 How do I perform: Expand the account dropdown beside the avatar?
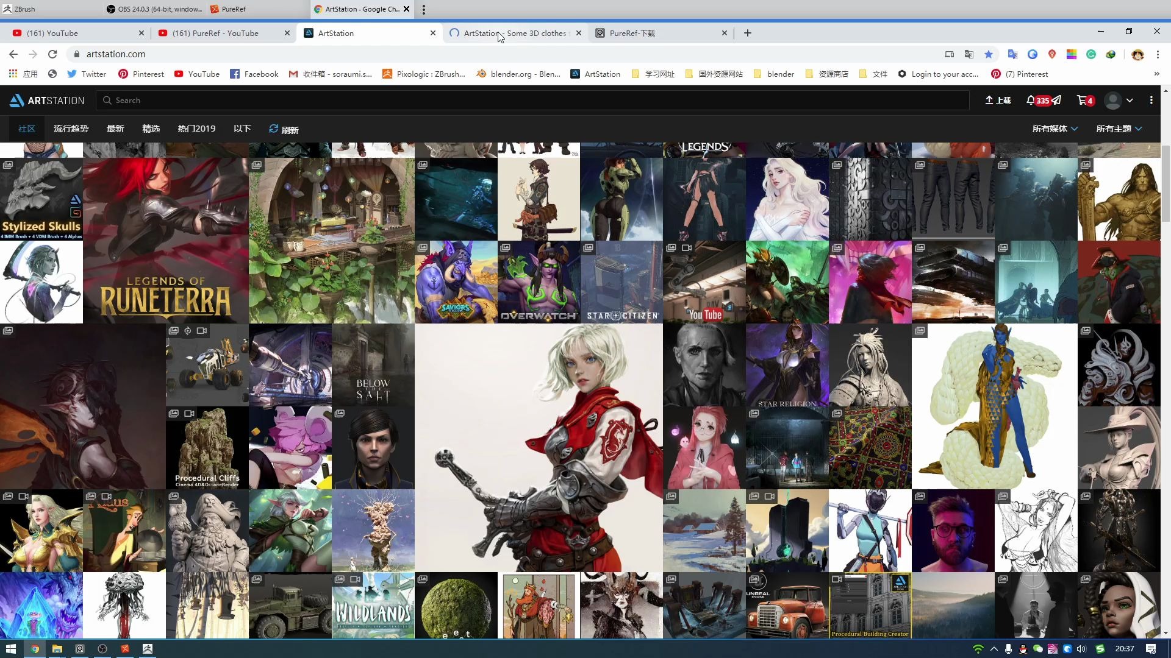pyautogui.click(x=1130, y=100)
